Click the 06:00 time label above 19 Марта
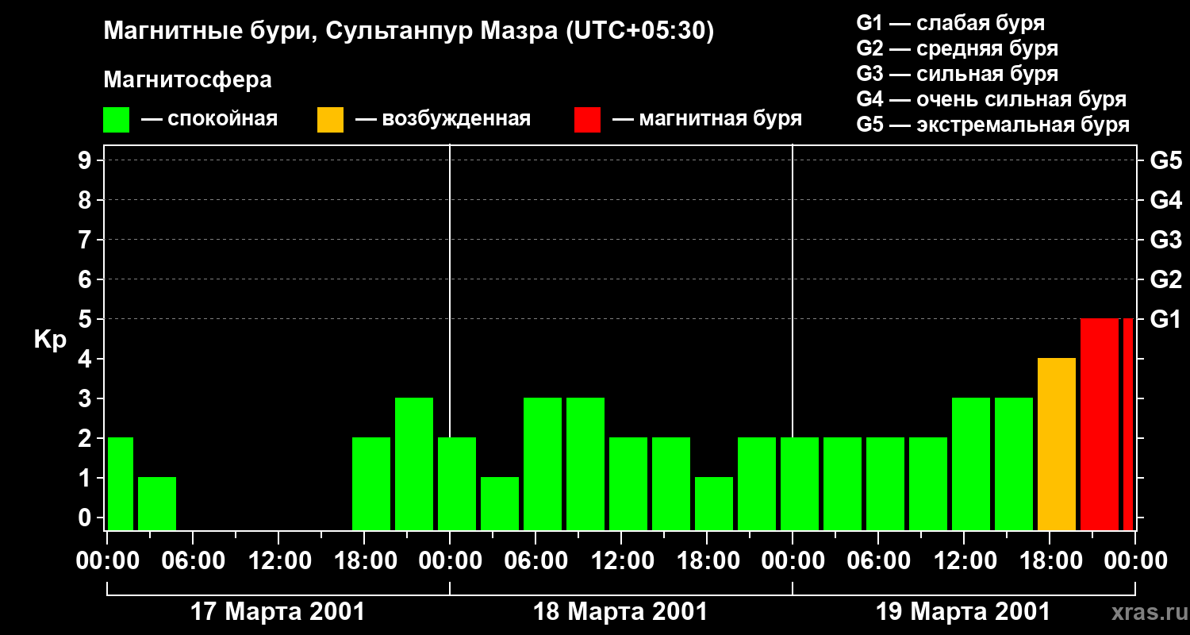 (x=877, y=560)
